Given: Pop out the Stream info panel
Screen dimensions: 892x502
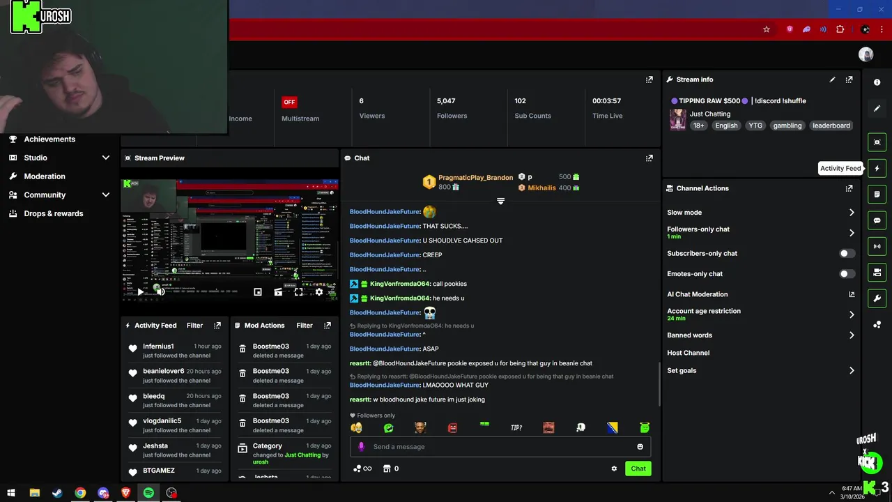Looking at the screenshot, I should tap(849, 79).
